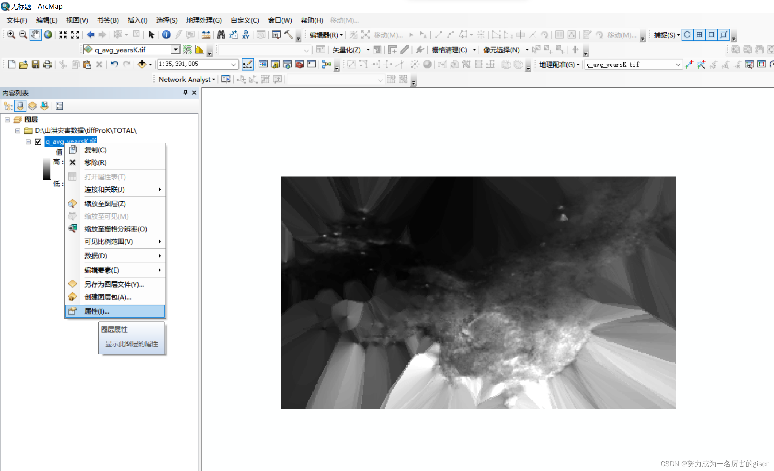Image resolution: width=774 pixels, height=471 pixels.
Task: Activate the Pan hand tool
Action: coord(35,35)
